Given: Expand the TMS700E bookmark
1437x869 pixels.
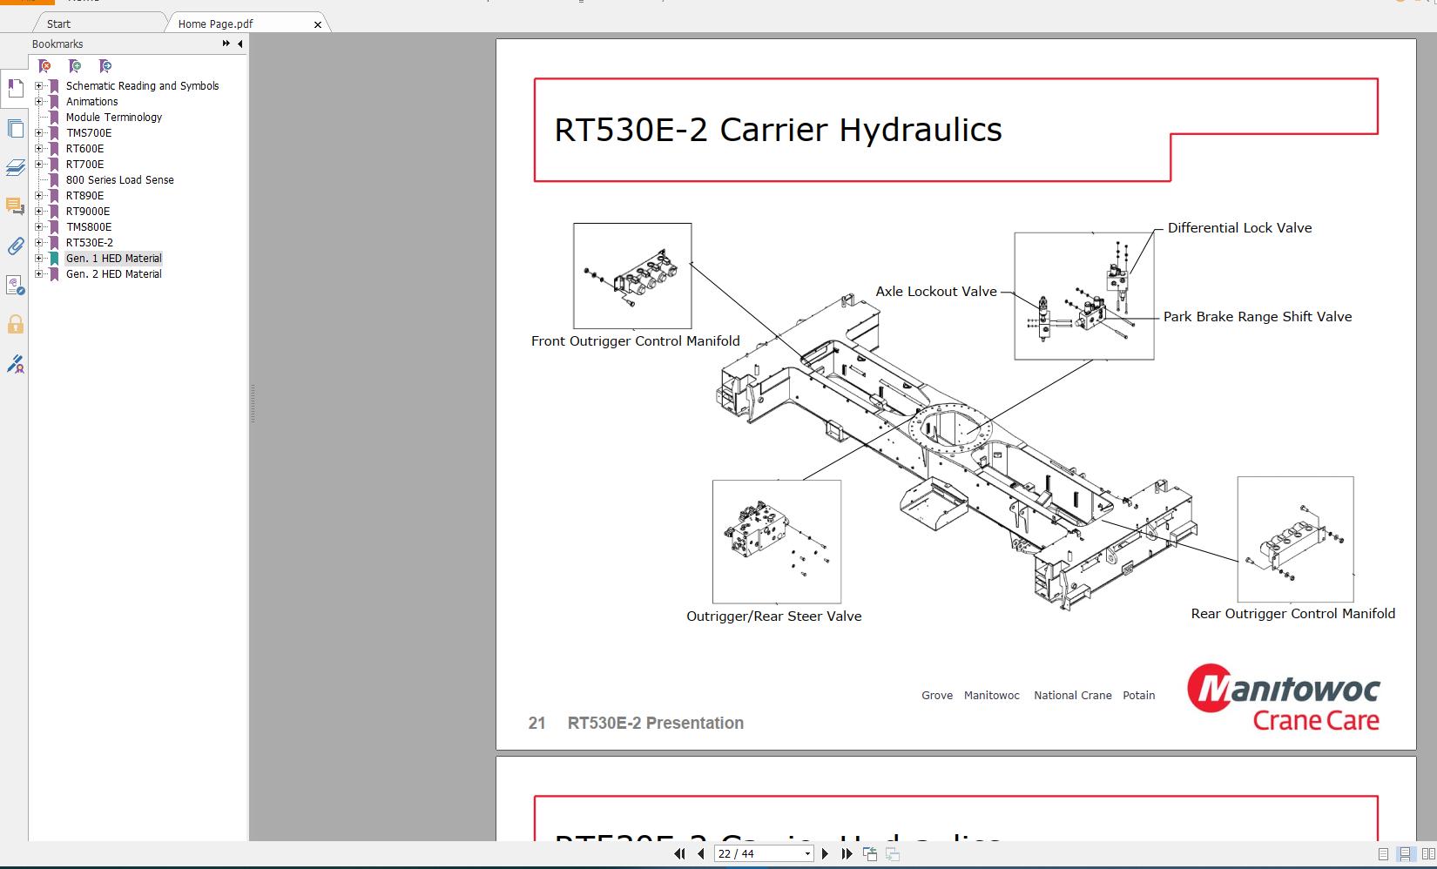Looking at the screenshot, I should pyautogui.click(x=41, y=132).
